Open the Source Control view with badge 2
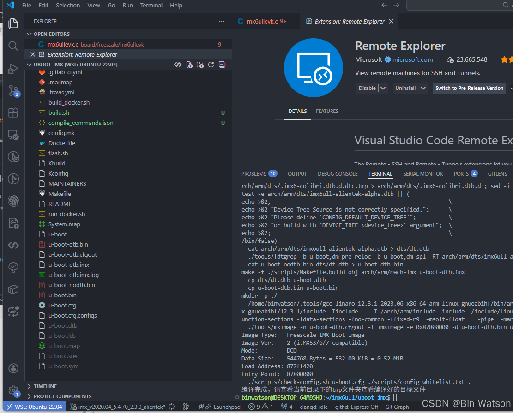 (x=14, y=90)
